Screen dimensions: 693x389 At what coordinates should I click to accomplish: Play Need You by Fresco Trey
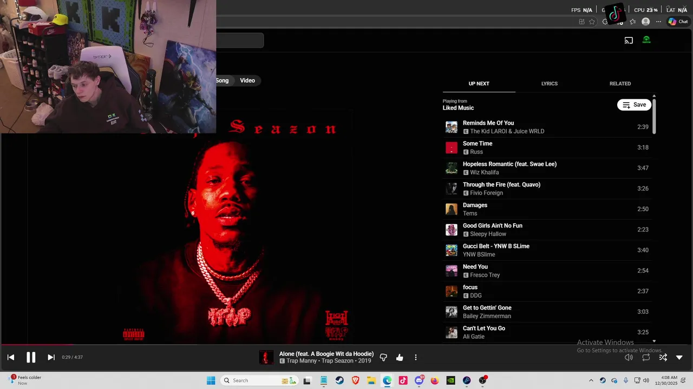[547, 271]
